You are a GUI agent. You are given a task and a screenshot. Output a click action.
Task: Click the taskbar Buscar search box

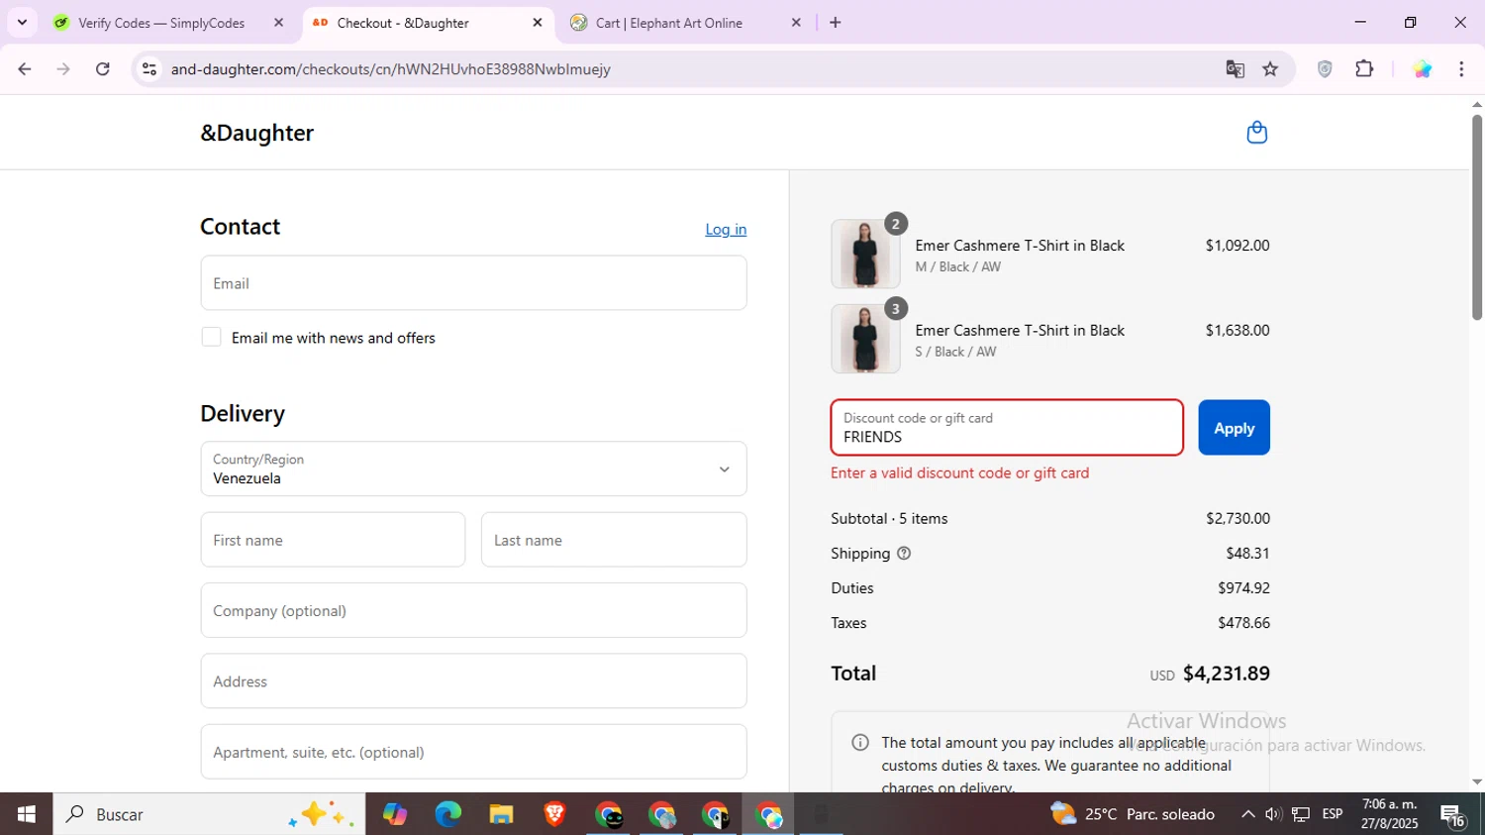click(209, 814)
